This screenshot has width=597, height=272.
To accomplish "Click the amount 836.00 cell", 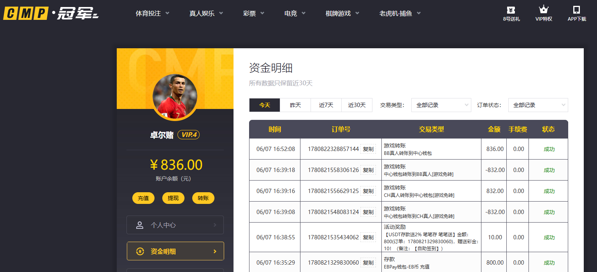I will point(495,149).
